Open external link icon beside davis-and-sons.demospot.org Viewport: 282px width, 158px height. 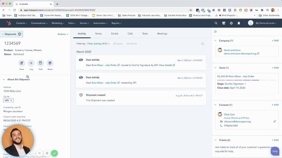(258, 54)
